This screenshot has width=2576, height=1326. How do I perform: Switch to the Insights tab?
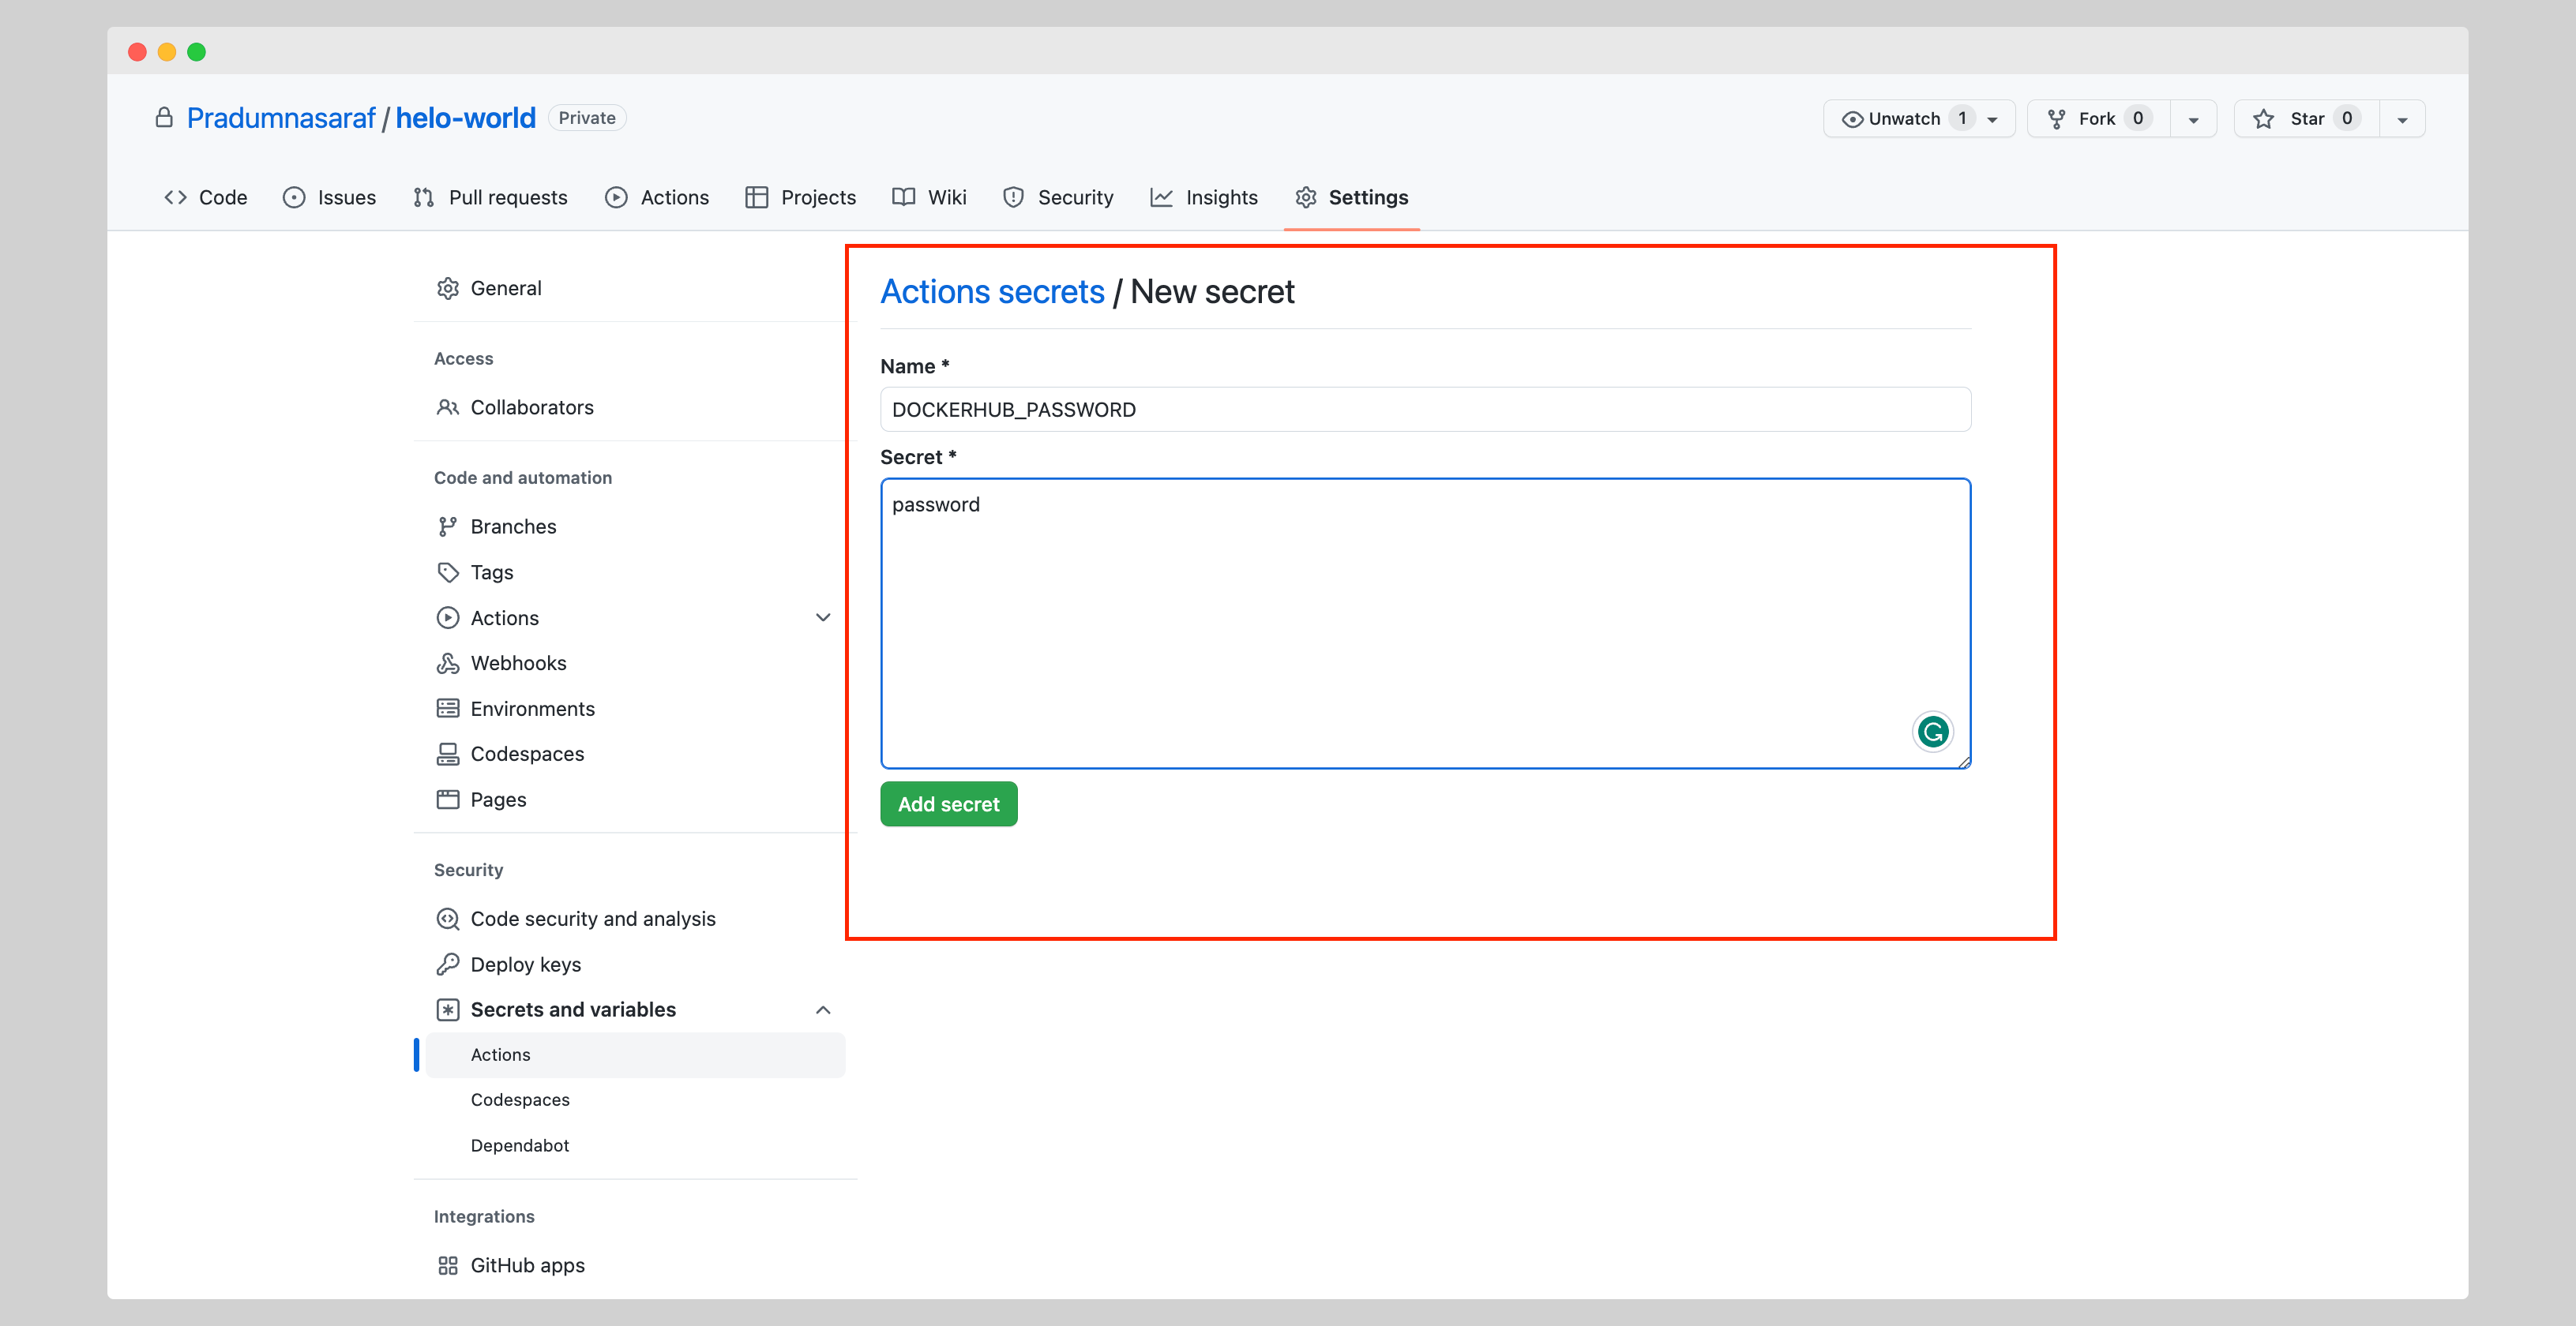[1204, 198]
